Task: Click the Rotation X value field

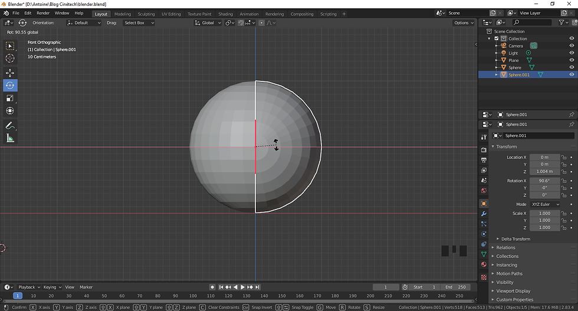Action: [544, 181]
